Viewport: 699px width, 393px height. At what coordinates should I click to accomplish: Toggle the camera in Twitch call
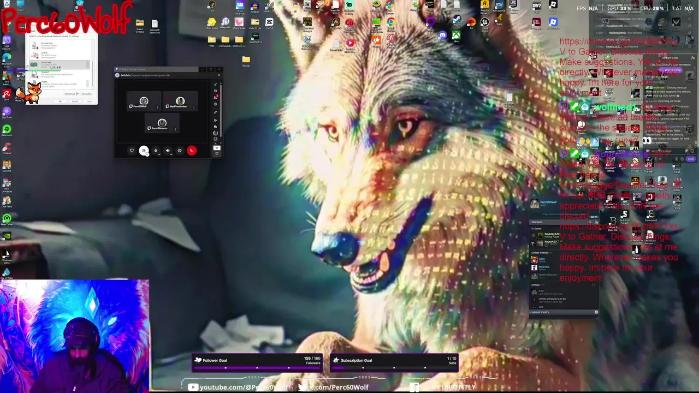coord(144,151)
